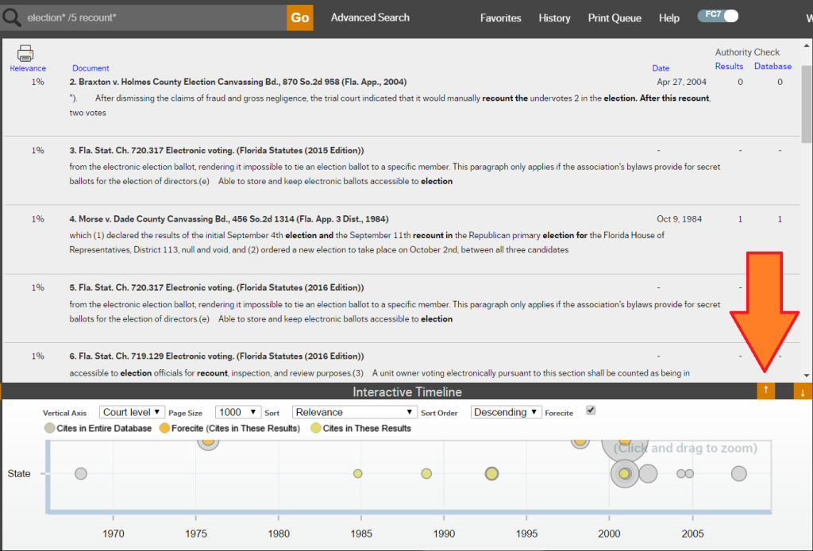Click the magnifying glass search icon
The image size is (813, 551).
point(11,17)
